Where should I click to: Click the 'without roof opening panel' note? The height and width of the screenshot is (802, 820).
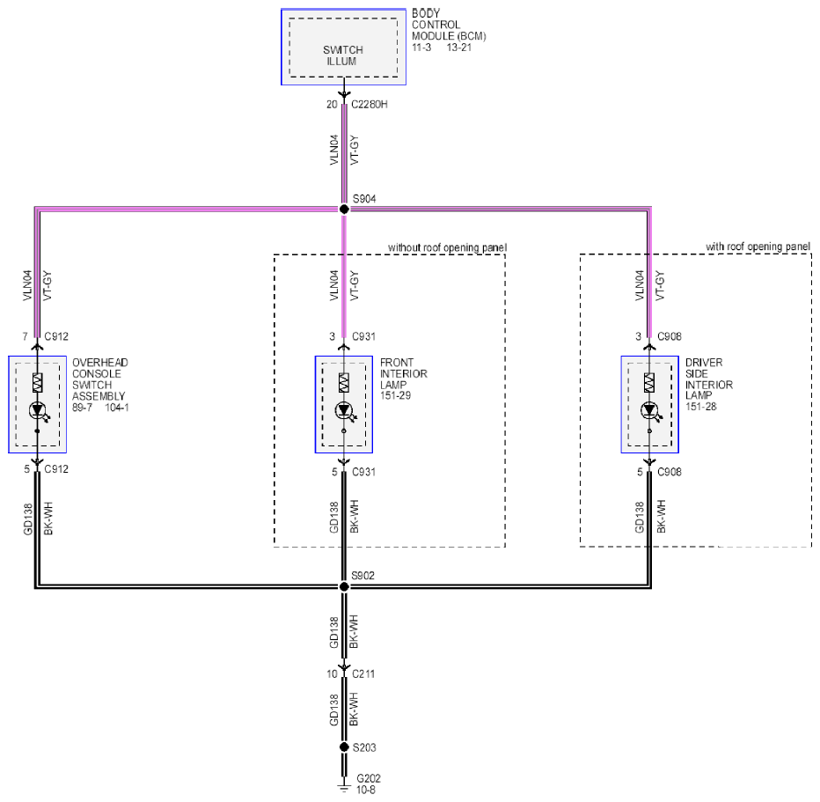(x=447, y=247)
